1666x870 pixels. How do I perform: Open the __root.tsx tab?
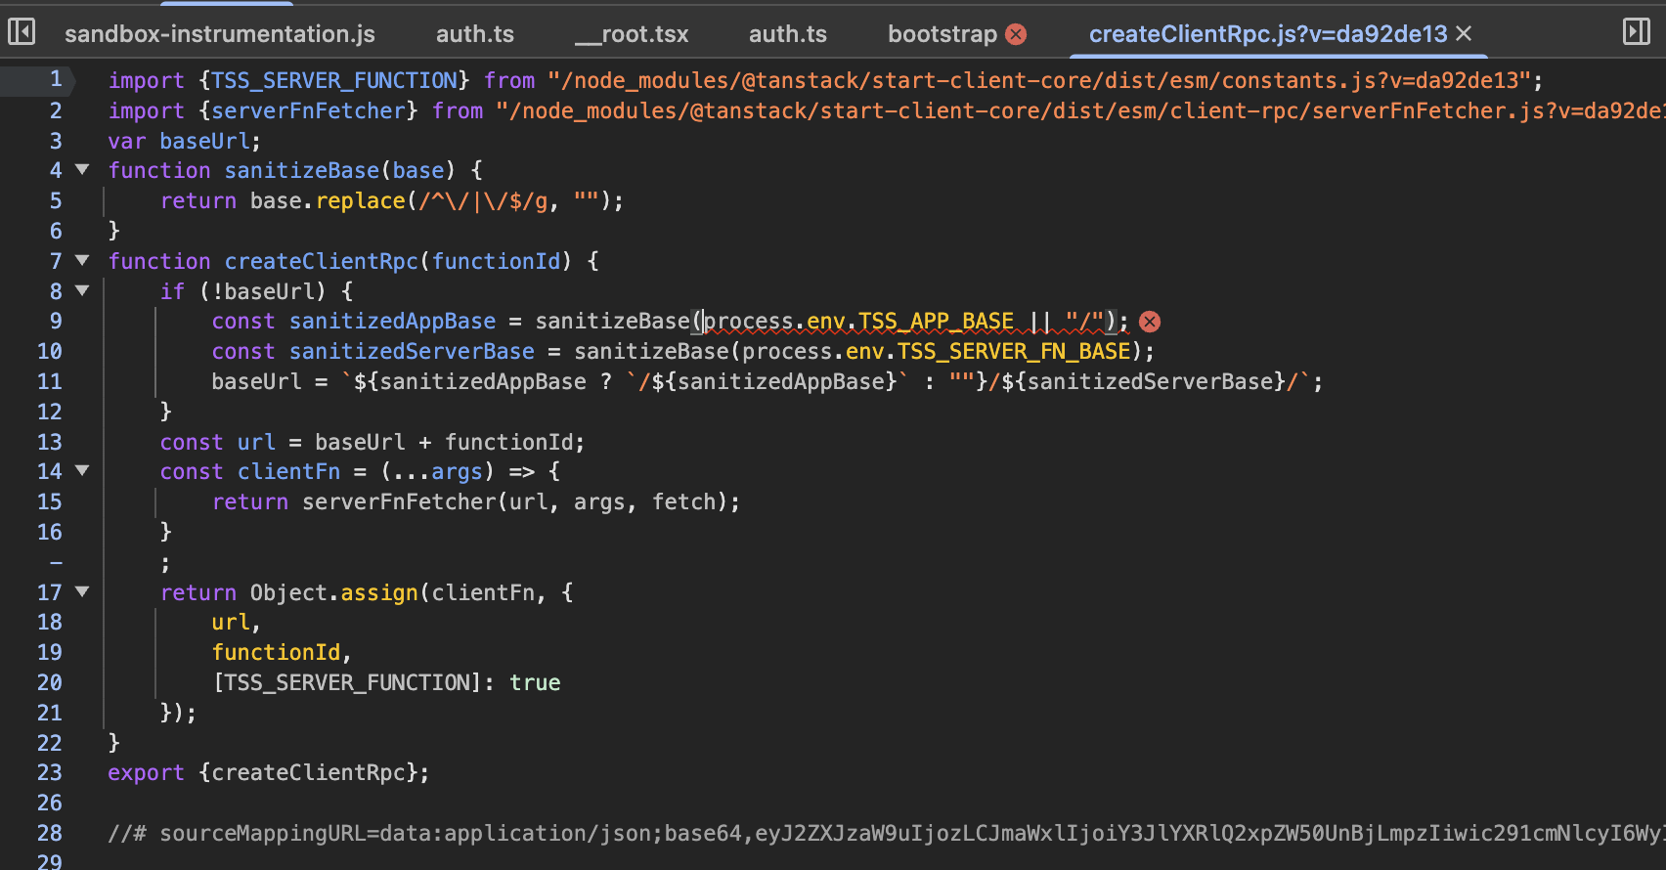click(x=632, y=34)
